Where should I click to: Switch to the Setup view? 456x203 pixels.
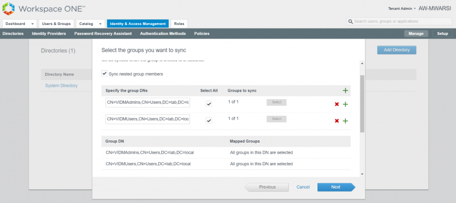(442, 34)
